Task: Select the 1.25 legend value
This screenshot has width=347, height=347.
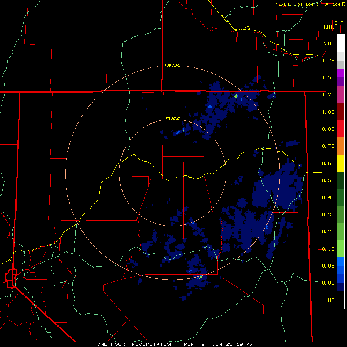Action: pyautogui.click(x=328, y=95)
